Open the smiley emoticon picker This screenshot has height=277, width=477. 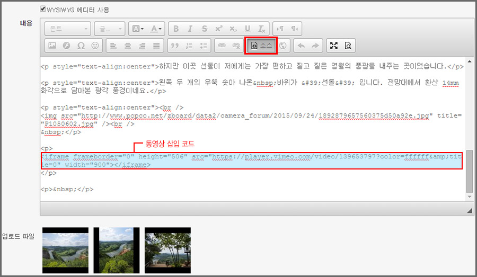click(x=95, y=46)
